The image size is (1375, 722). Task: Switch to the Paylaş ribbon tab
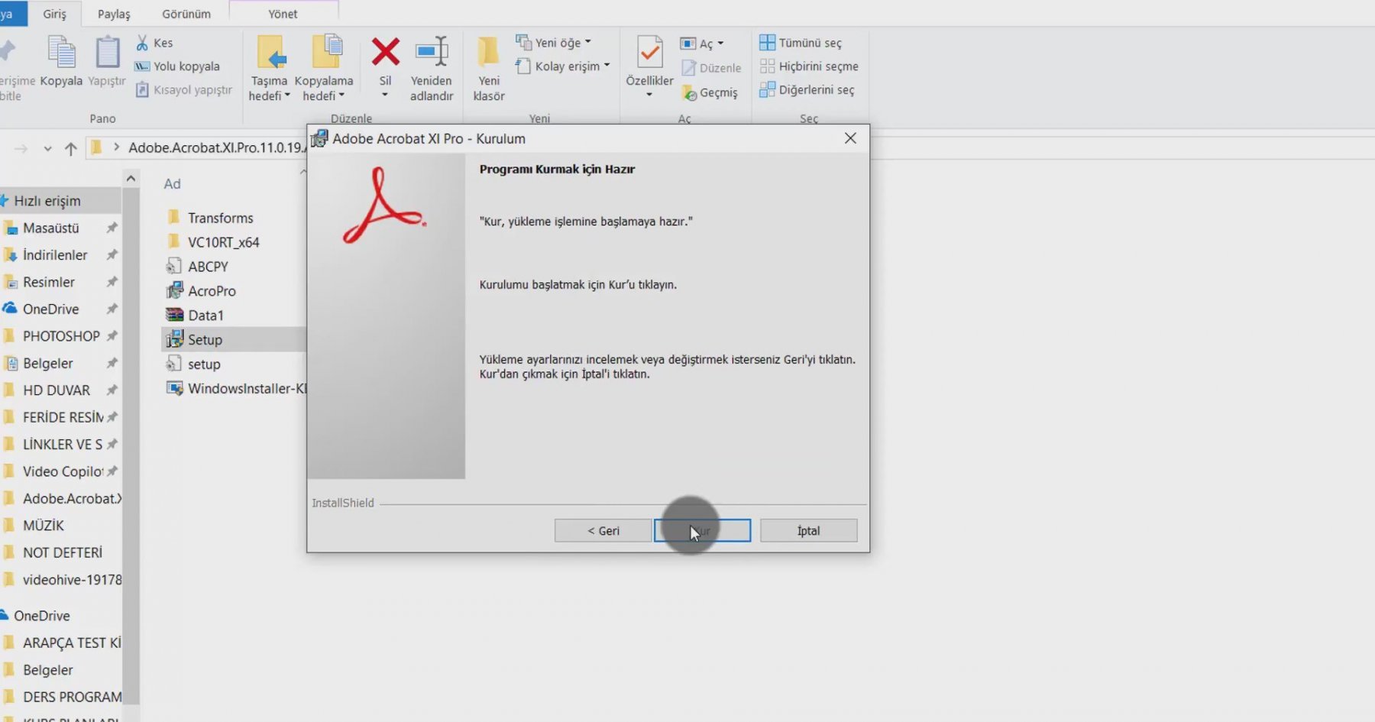[x=114, y=14]
